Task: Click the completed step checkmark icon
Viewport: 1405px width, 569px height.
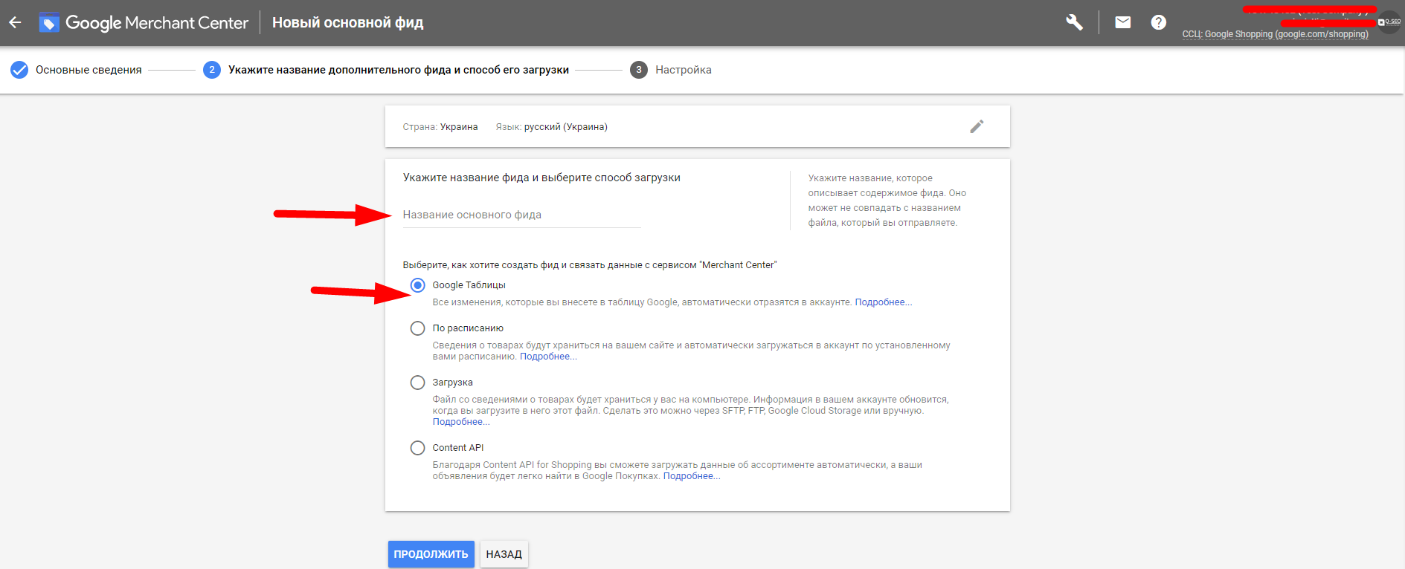Action: [19, 70]
